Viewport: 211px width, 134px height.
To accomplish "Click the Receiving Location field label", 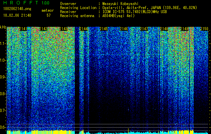I will 78,8.
